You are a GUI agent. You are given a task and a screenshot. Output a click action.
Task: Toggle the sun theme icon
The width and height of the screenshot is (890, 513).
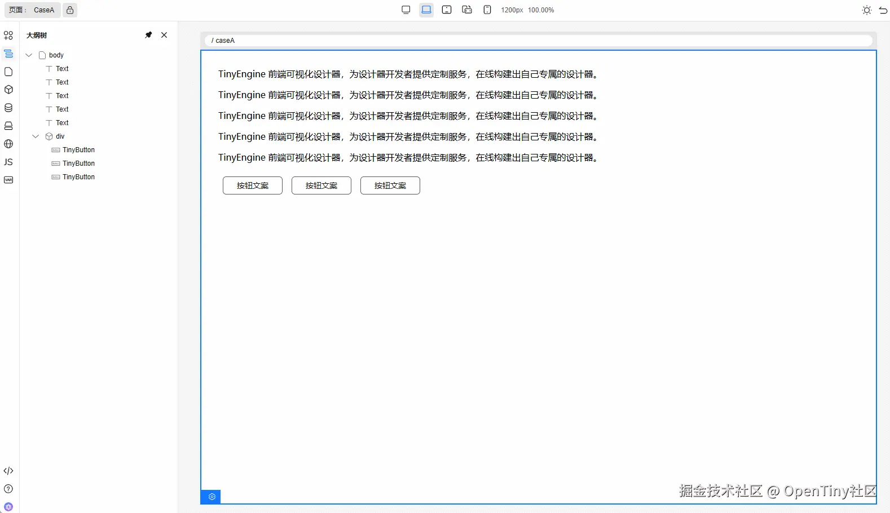867,10
